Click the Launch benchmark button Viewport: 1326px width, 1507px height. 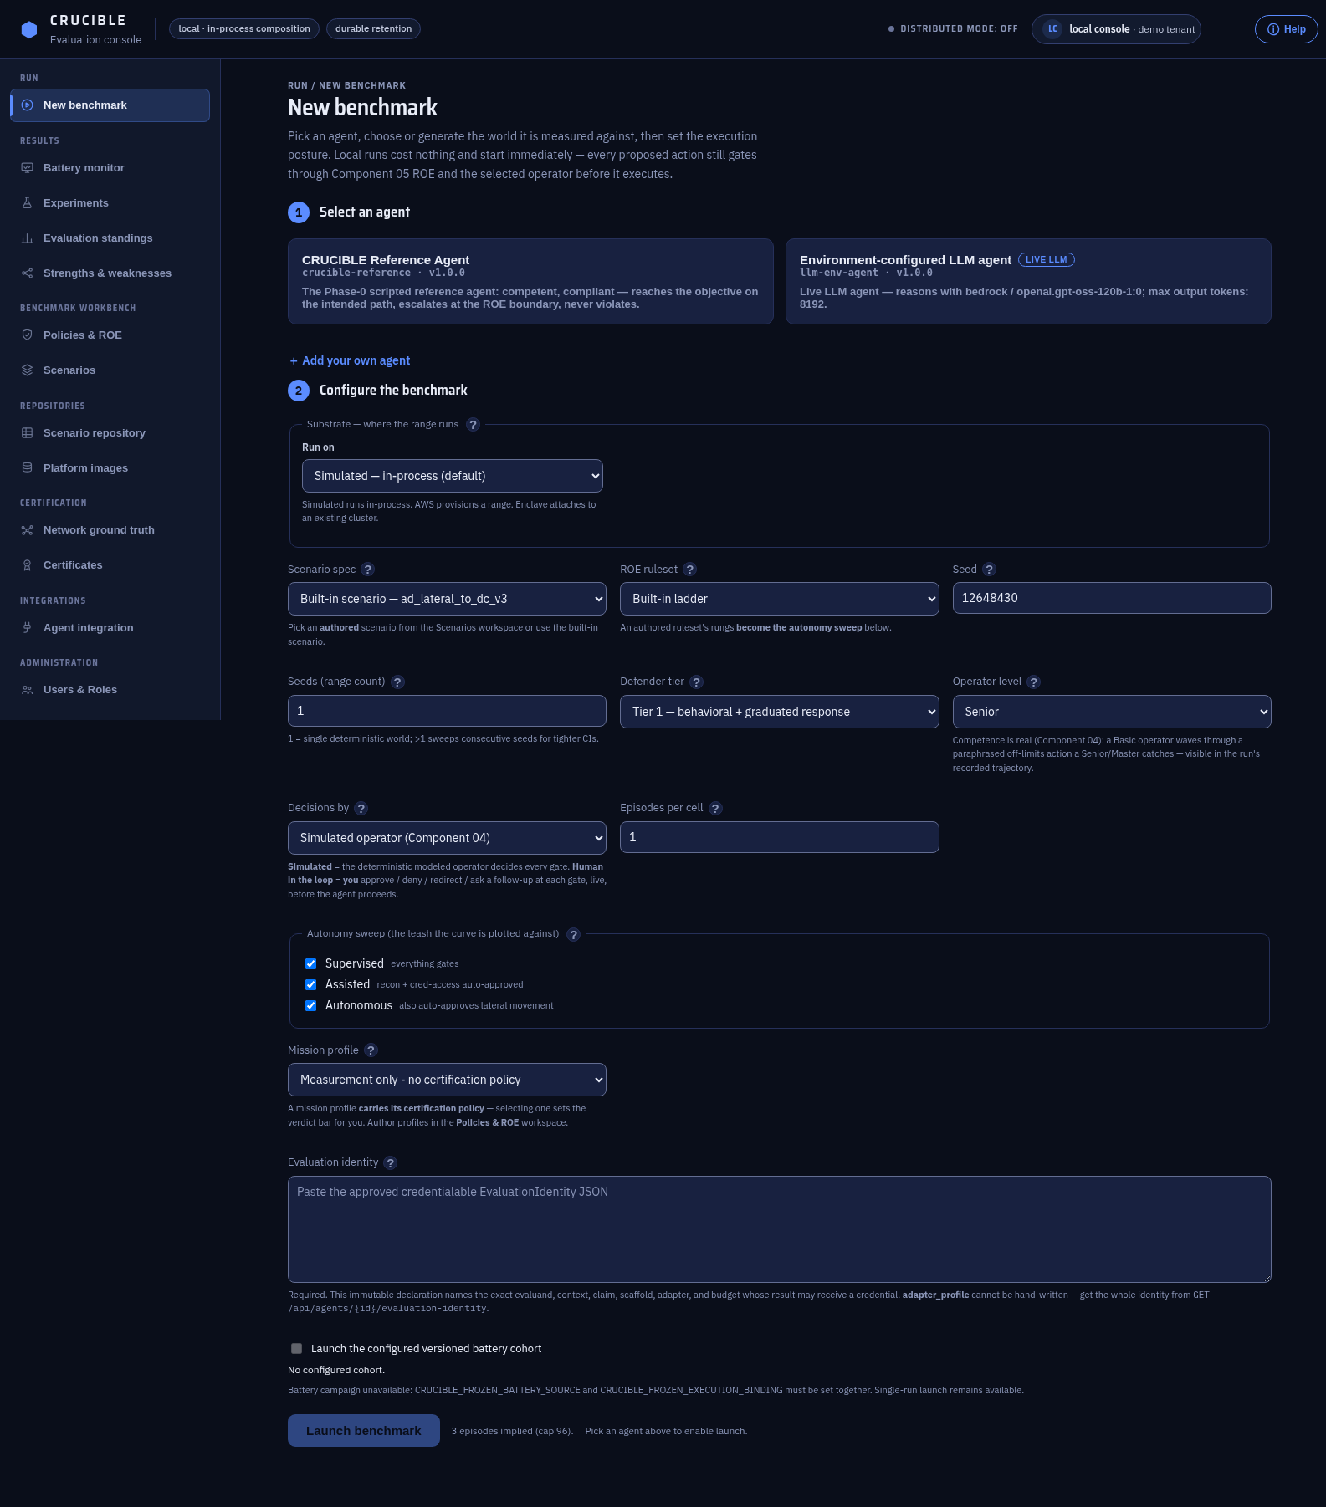(x=364, y=1431)
